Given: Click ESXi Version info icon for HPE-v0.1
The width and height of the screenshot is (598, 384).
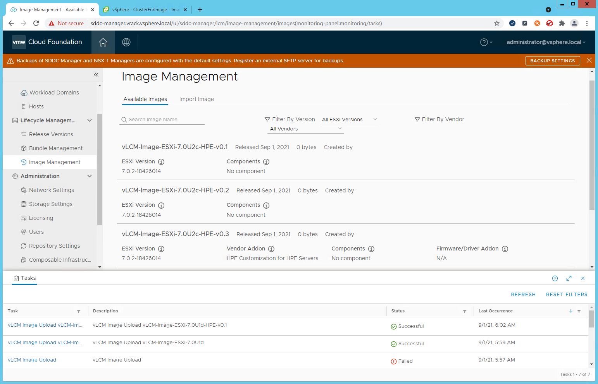Looking at the screenshot, I should (161, 162).
